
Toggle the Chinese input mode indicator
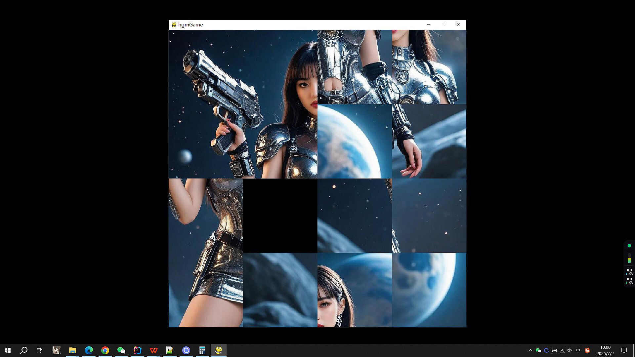[578, 350]
